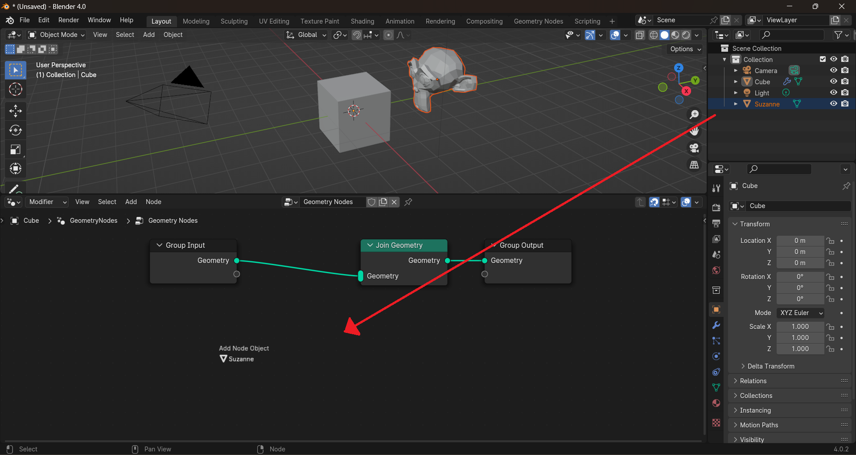Screen dimensions: 856x455
Task: Open the viewport Options popover
Action: tap(686, 49)
